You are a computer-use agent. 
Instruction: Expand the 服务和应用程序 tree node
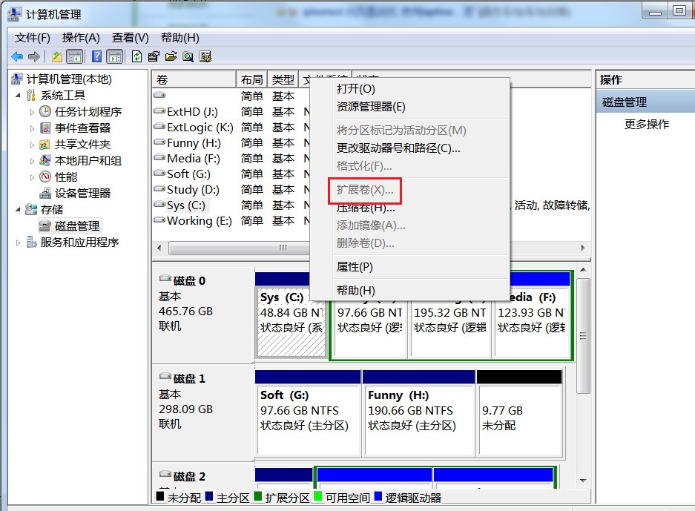[x=18, y=243]
